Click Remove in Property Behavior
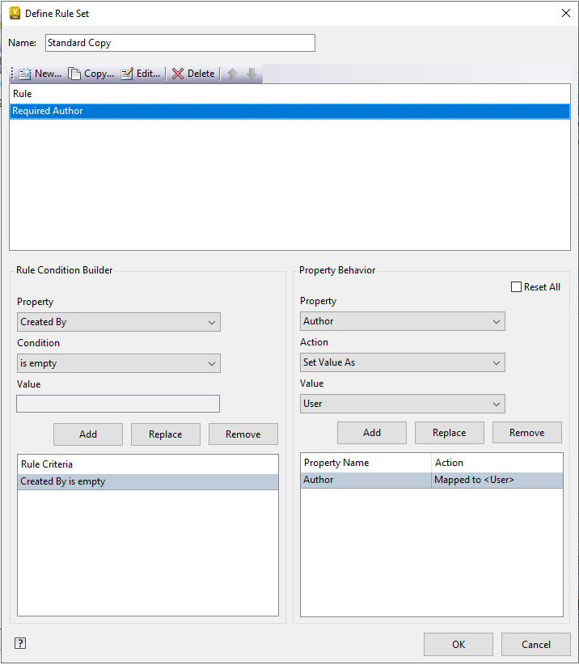Image resolution: width=579 pixels, height=665 pixels. point(527,432)
